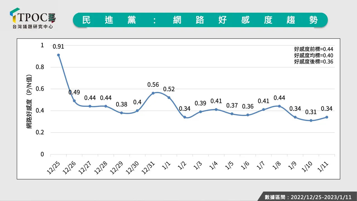Click the 好感度後標=0.36 legend line
The height and width of the screenshot is (201, 357).
click(x=313, y=62)
